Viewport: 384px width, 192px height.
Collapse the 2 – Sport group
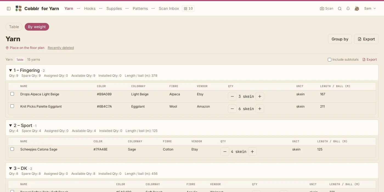coord(10,126)
